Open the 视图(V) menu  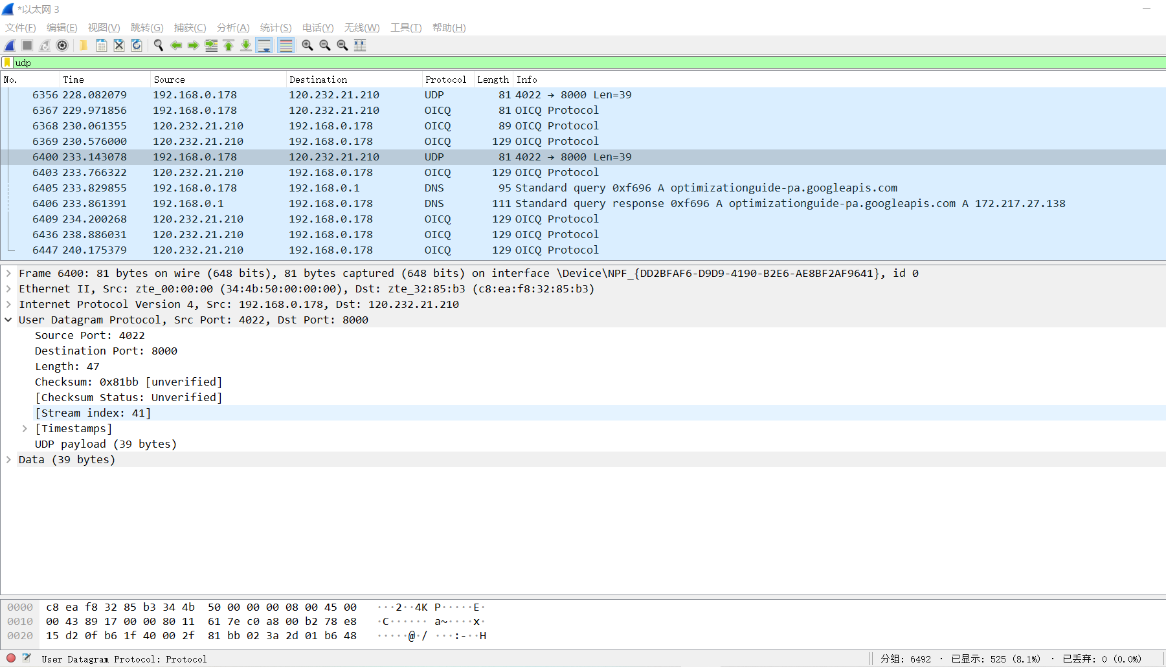point(104,28)
